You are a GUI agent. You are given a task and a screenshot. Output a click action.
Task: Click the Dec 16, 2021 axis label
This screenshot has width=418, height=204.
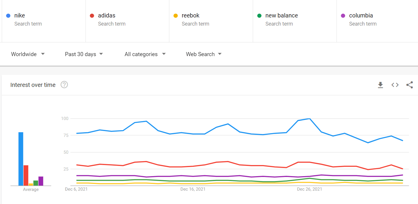click(x=193, y=189)
